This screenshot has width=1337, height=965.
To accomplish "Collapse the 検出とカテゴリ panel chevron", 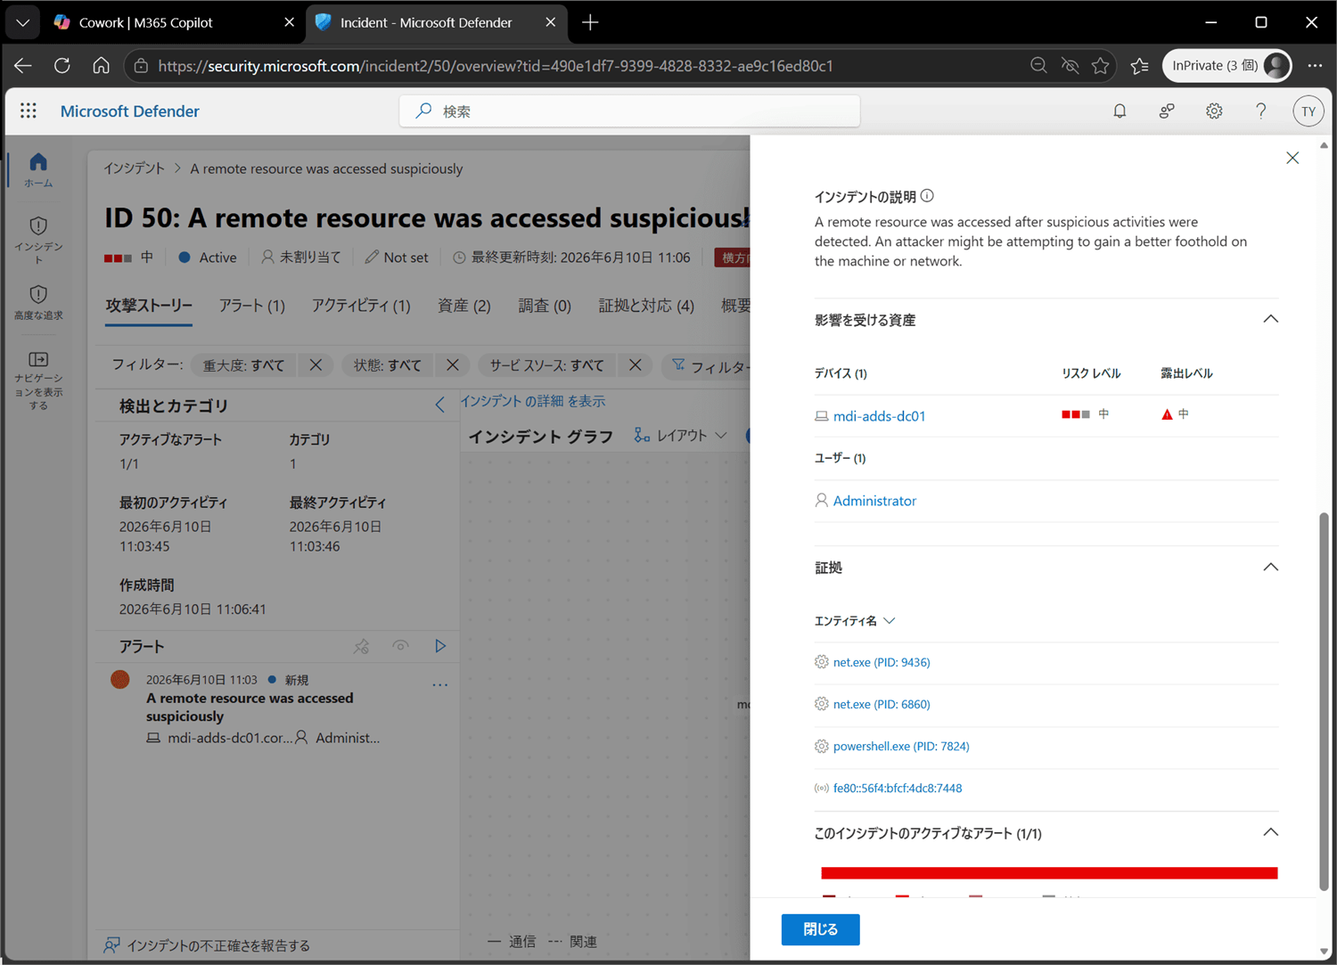I will 439,405.
